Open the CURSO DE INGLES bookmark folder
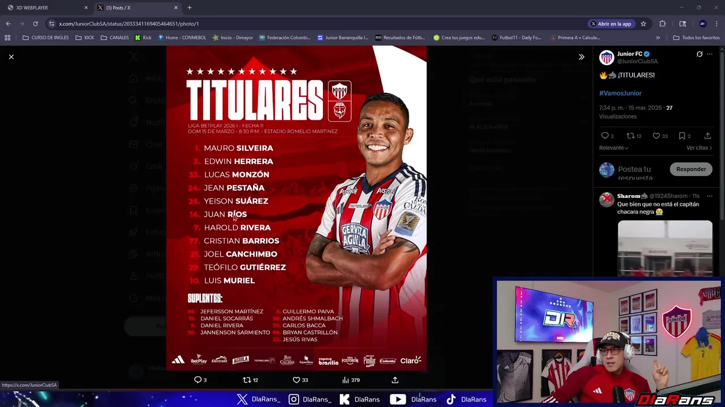Image resolution: width=725 pixels, height=407 pixels. click(x=45, y=38)
